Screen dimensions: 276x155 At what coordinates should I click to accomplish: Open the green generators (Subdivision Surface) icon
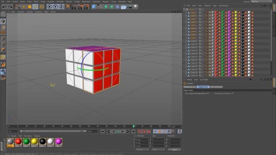click(106, 7)
